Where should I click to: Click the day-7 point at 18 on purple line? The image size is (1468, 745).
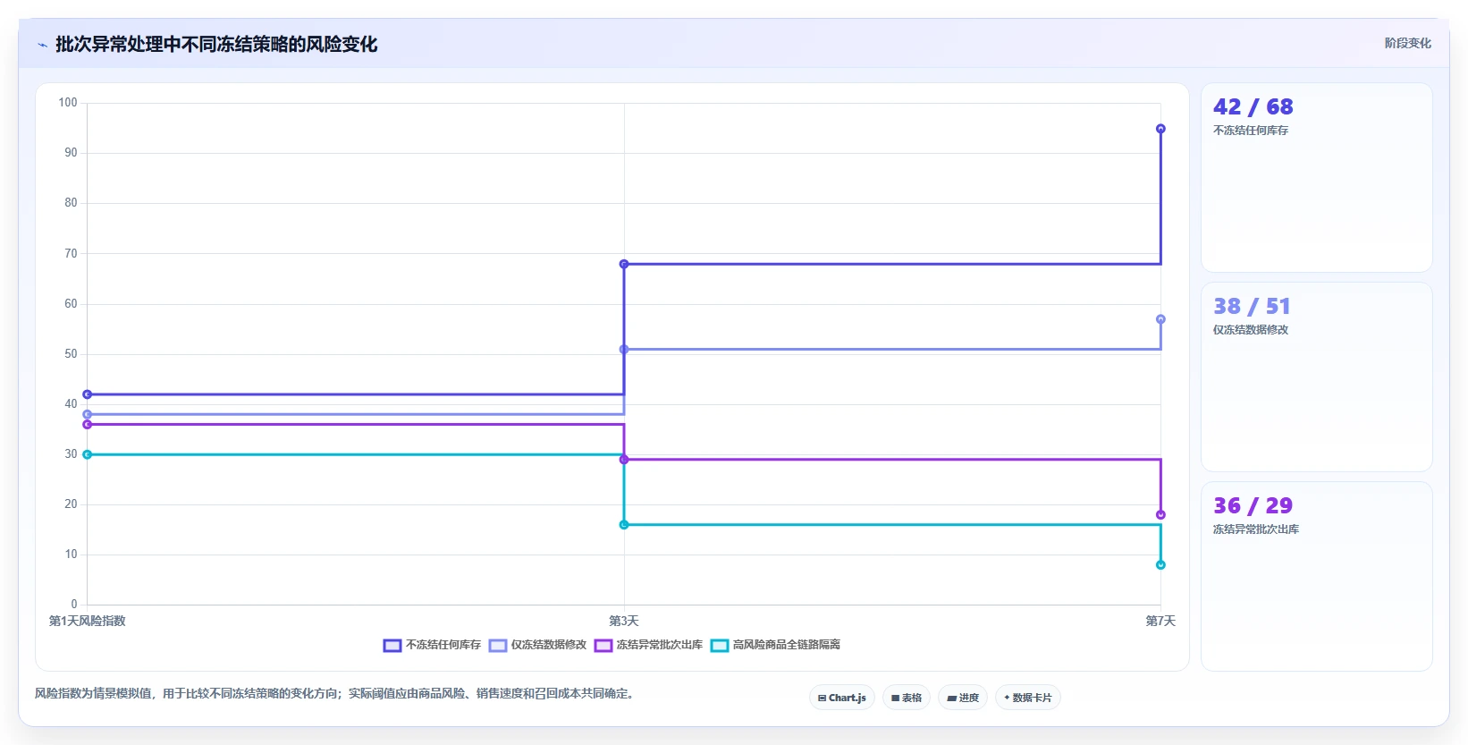tap(1160, 515)
